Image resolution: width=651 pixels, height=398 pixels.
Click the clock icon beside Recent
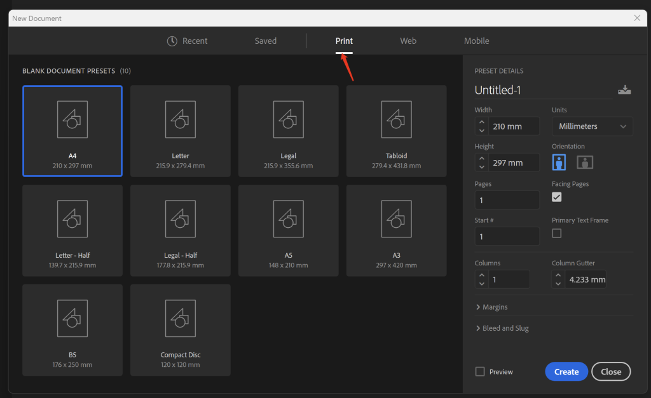[x=172, y=41]
